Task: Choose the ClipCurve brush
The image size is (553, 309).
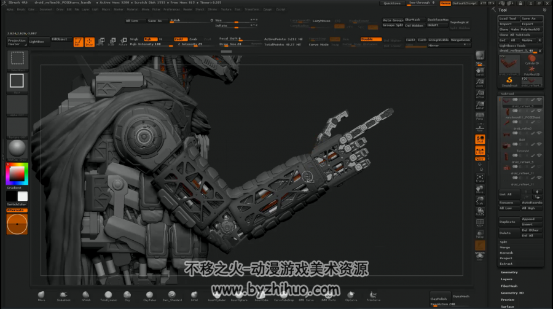Action: click(x=351, y=295)
